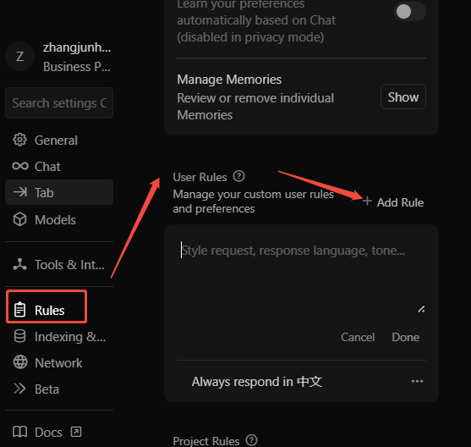The image size is (471, 447).
Task: Open Beta settings chevrons icon
Action: (19, 389)
